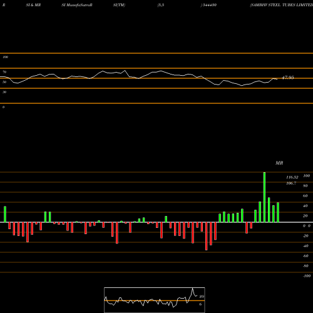Click the 'SAMBHV STEEL TUBES LIMITED' name

coord(282,5)
